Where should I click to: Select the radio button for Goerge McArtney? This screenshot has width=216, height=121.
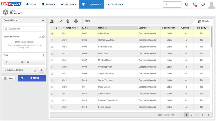click(x=52, y=40)
